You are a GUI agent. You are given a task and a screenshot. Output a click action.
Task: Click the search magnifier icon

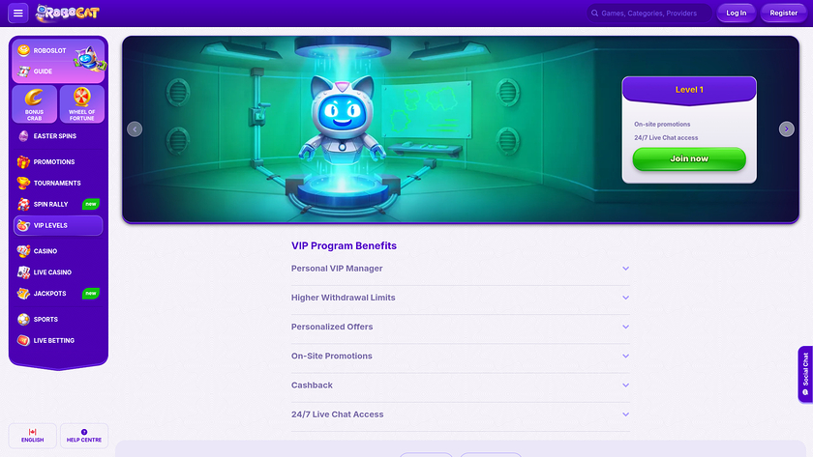point(594,13)
